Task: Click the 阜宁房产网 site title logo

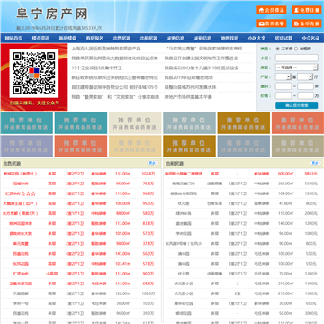Action: tap(52, 14)
